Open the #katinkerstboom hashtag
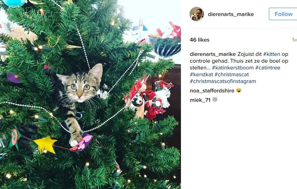Screen dimensions: 297x189 click(x=232, y=68)
